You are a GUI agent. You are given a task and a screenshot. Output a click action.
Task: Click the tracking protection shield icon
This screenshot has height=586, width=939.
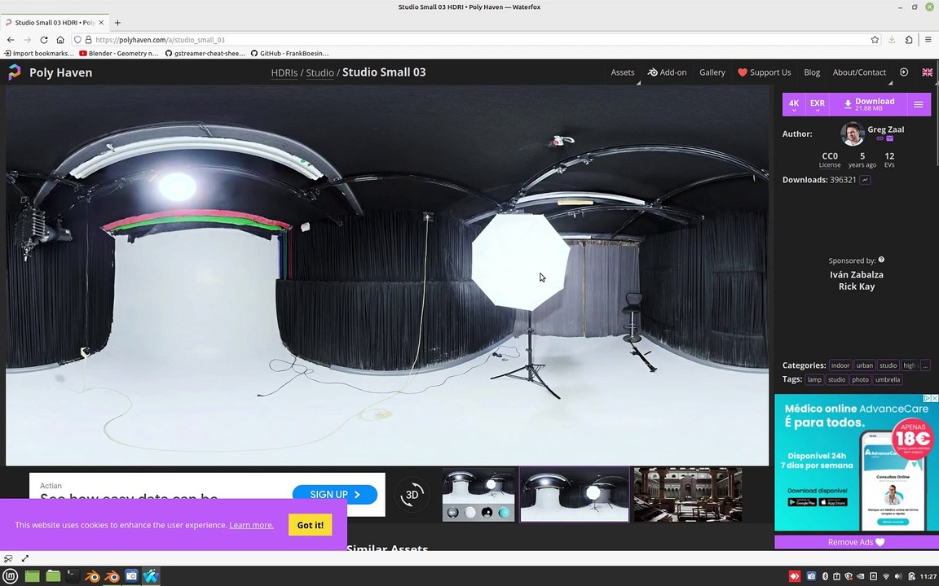[77, 39]
